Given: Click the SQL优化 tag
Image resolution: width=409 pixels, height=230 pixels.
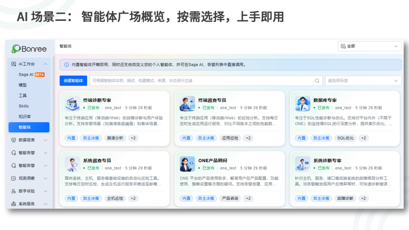Looking at the screenshot, I should point(345,138).
